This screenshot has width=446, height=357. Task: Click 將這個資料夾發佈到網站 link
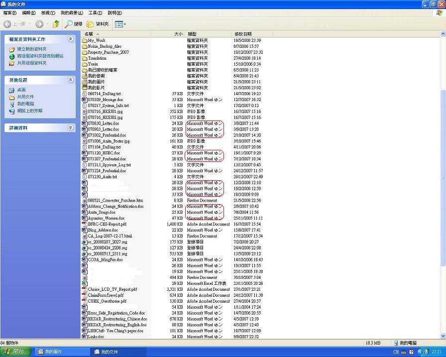[x=40, y=56]
